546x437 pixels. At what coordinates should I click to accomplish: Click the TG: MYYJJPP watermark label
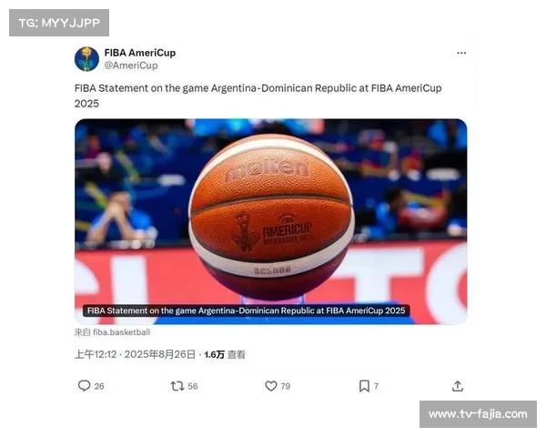(59, 23)
